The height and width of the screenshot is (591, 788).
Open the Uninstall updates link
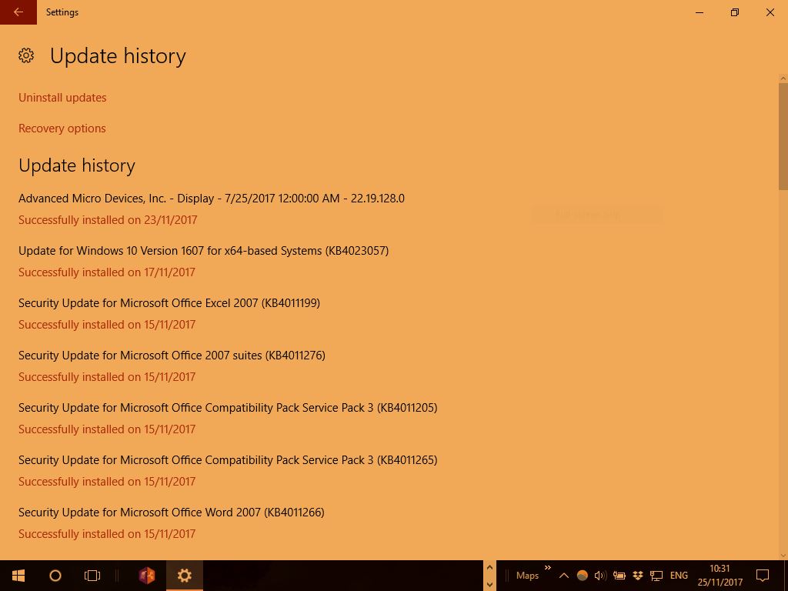point(62,98)
